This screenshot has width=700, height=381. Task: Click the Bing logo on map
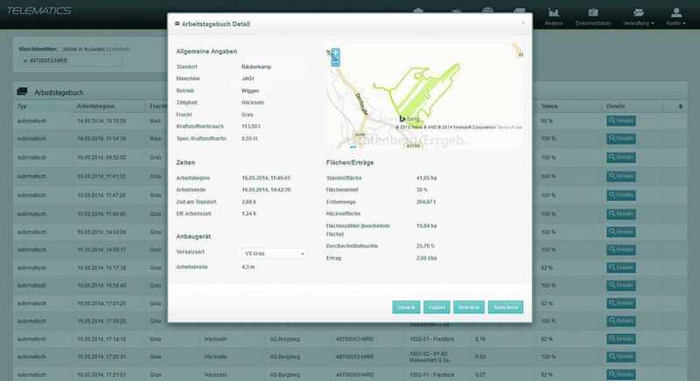(x=407, y=118)
